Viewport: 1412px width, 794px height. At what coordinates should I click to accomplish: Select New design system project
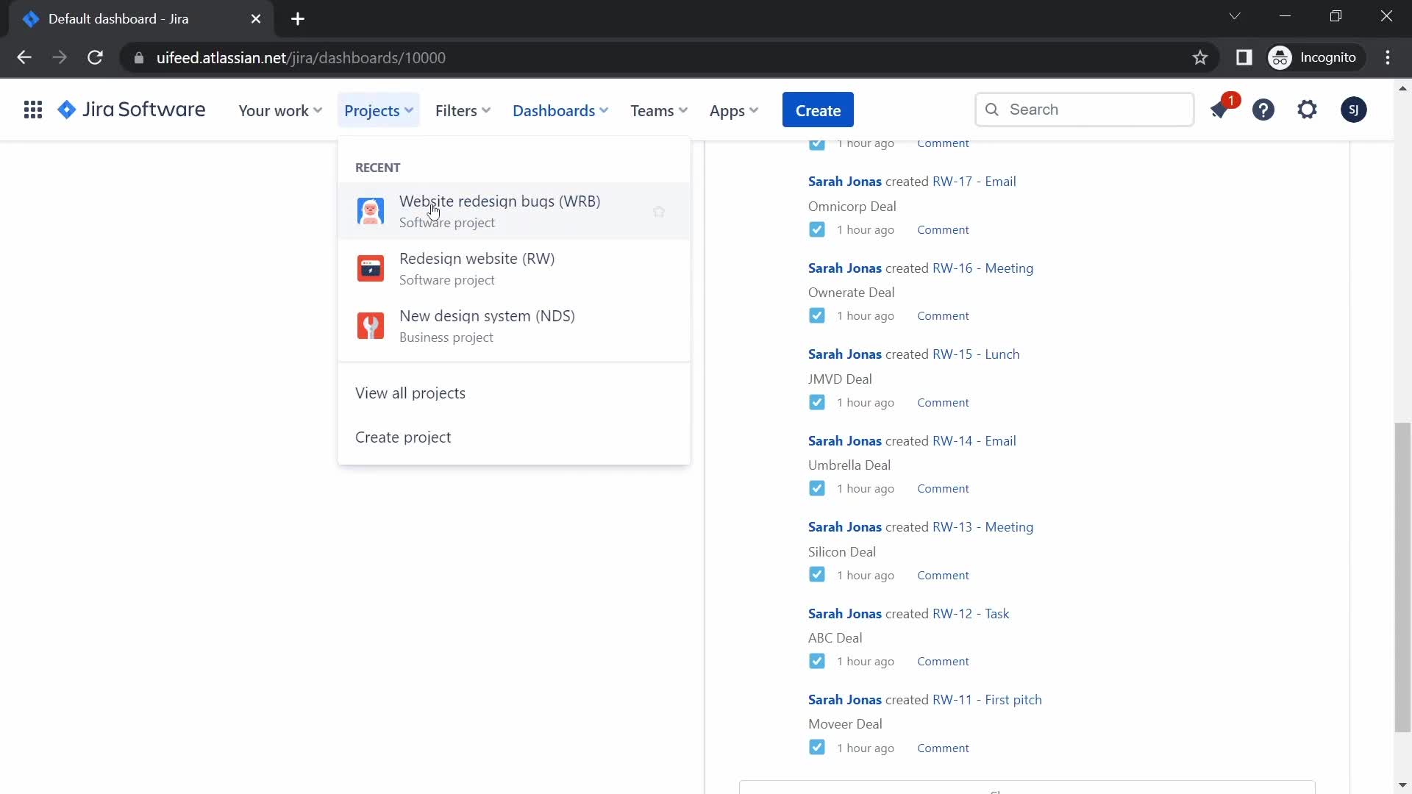[488, 326]
